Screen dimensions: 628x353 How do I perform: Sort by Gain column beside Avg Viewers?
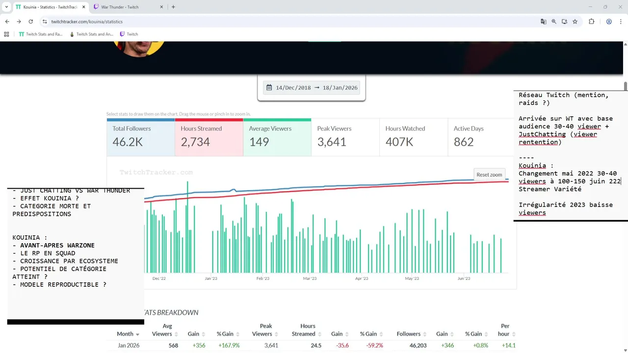pyautogui.click(x=196, y=334)
